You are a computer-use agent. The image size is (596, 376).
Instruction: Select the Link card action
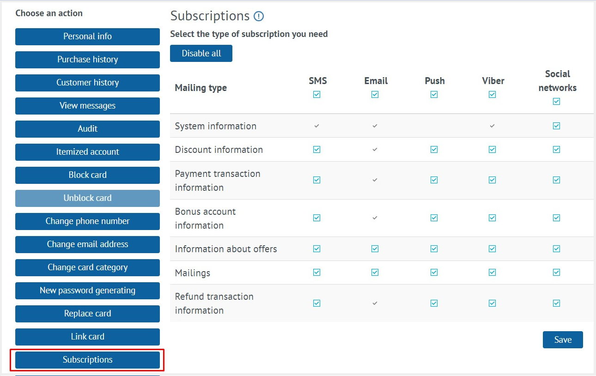[87, 337]
